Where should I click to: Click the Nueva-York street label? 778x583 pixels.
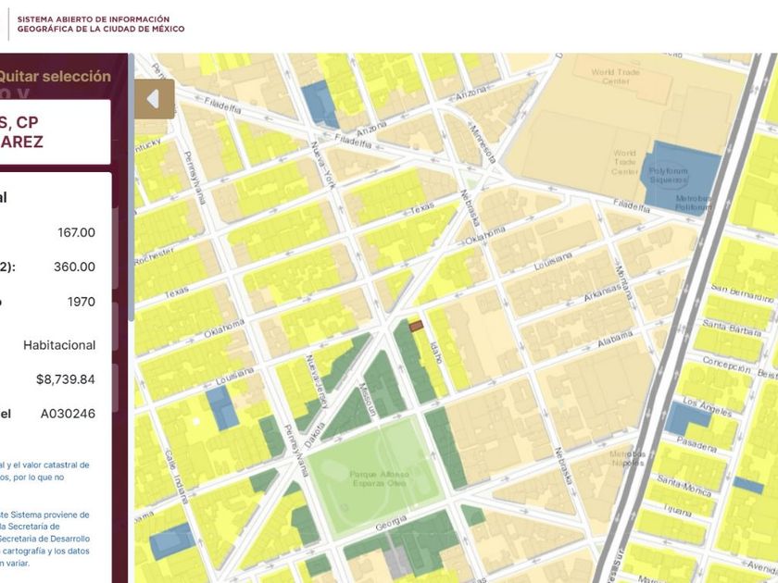click(323, 165)
